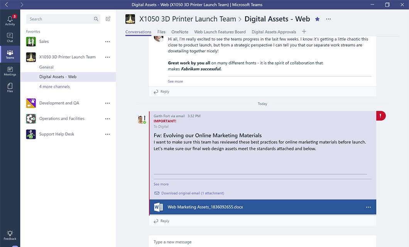Open more options for Sales team
This screenshot has width=409, height=247.
(107, 42)
